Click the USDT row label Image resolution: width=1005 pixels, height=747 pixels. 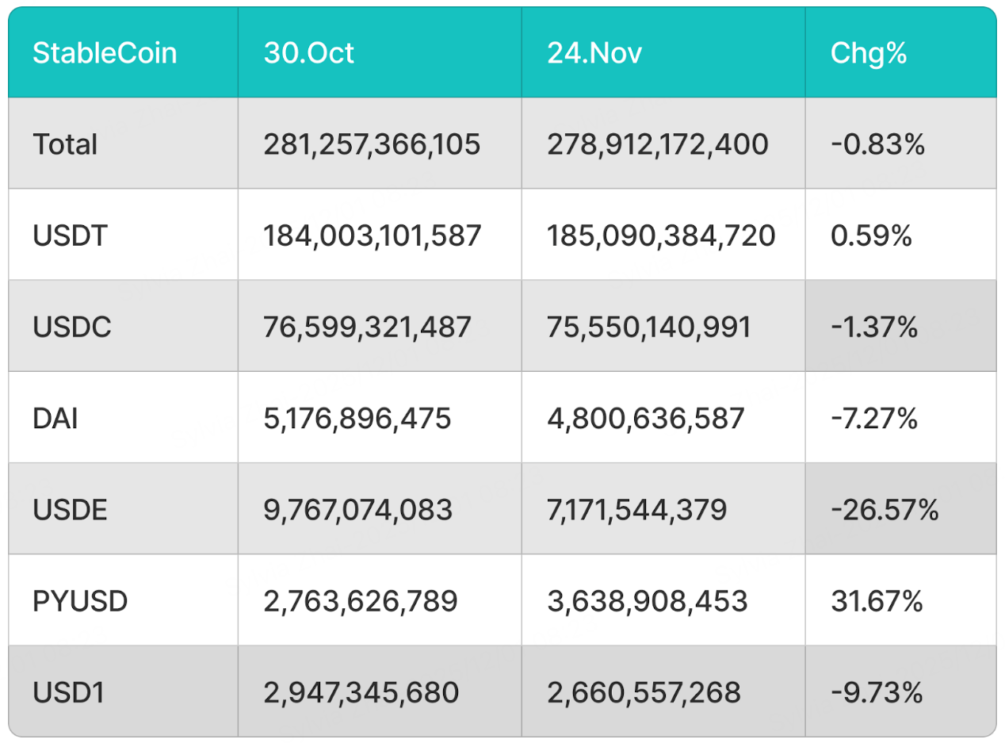[x=70, y=236]
